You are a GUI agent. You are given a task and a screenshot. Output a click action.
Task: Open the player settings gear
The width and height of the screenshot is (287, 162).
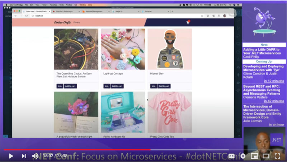pyautogui.click(x=243, y=156)
